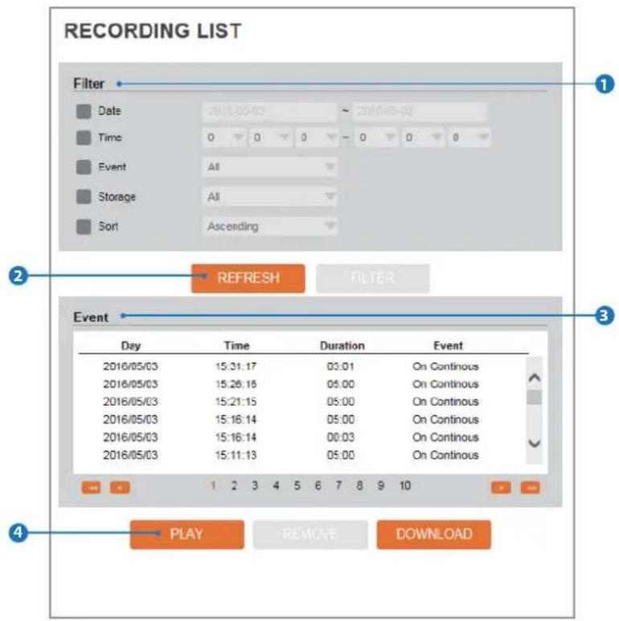Enable the Date filter checkbox
The width and height of the screenshot is (619, 621).
pos(84,112)
